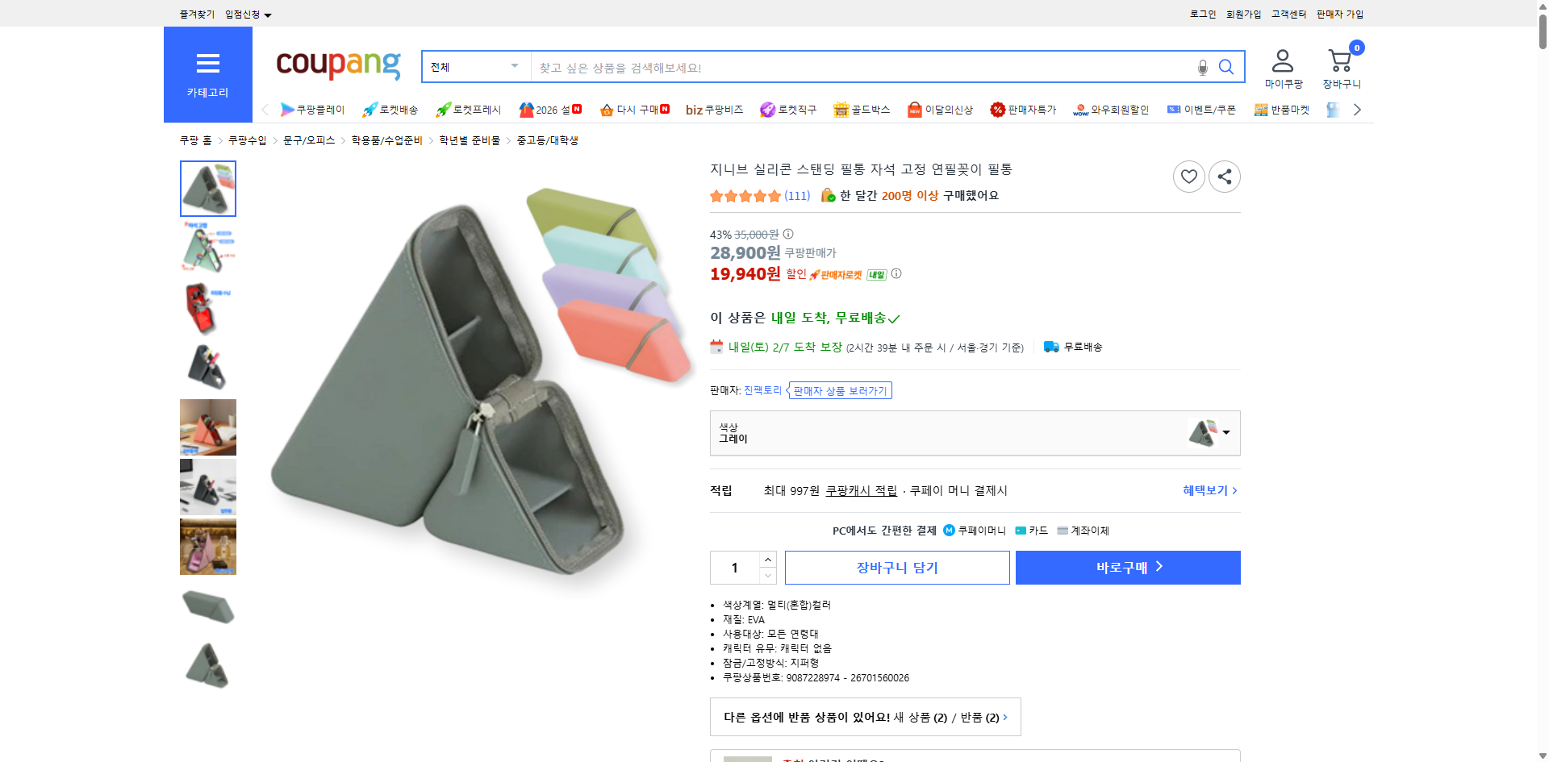Navigate to 문구/오피스 in the breadcrumb
Viewport: 1549px width, 762px height.
click(x=308, y=139)
